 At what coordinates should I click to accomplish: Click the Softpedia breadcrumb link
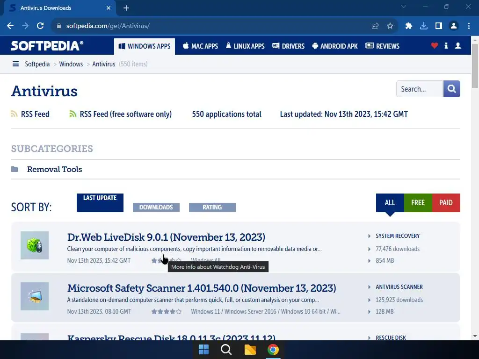tap(37, 64)
